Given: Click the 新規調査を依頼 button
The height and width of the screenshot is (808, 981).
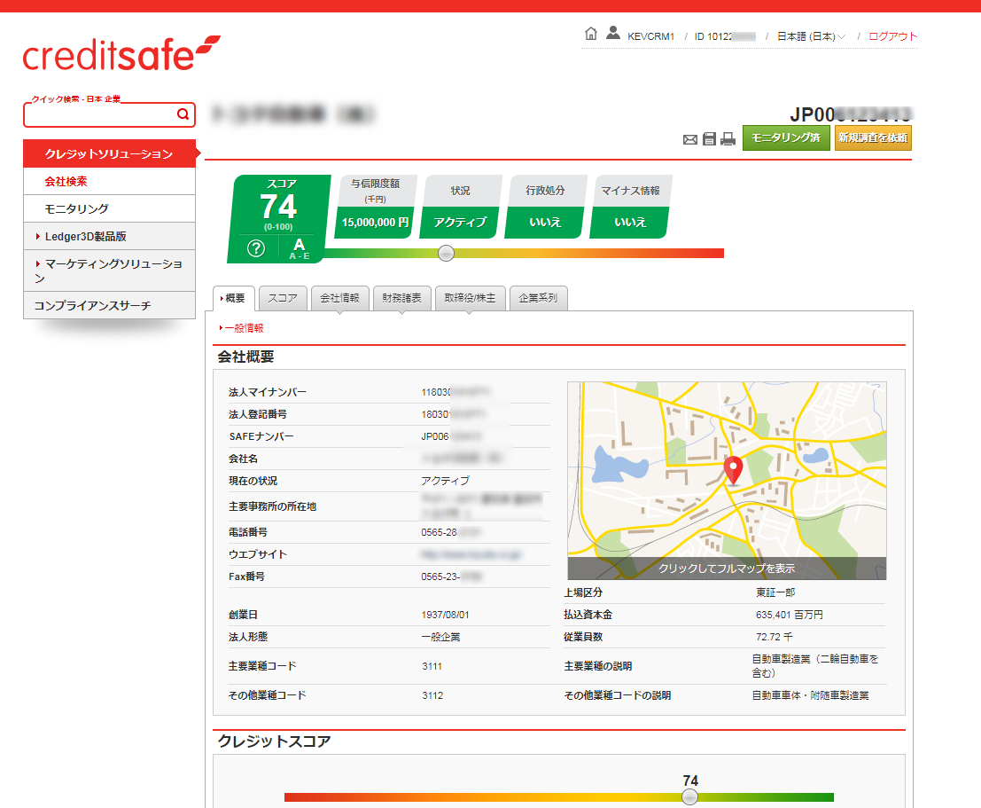Looking at the screenshot, I should [x=872, y=138].
